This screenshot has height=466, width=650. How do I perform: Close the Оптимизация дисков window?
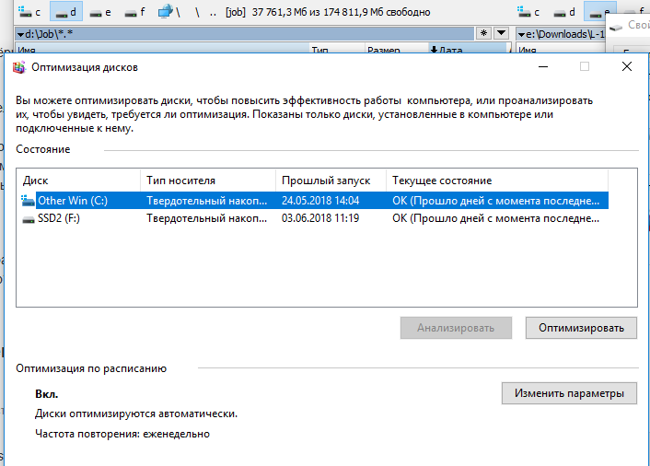pyautogui.click(x=627, y=66)
